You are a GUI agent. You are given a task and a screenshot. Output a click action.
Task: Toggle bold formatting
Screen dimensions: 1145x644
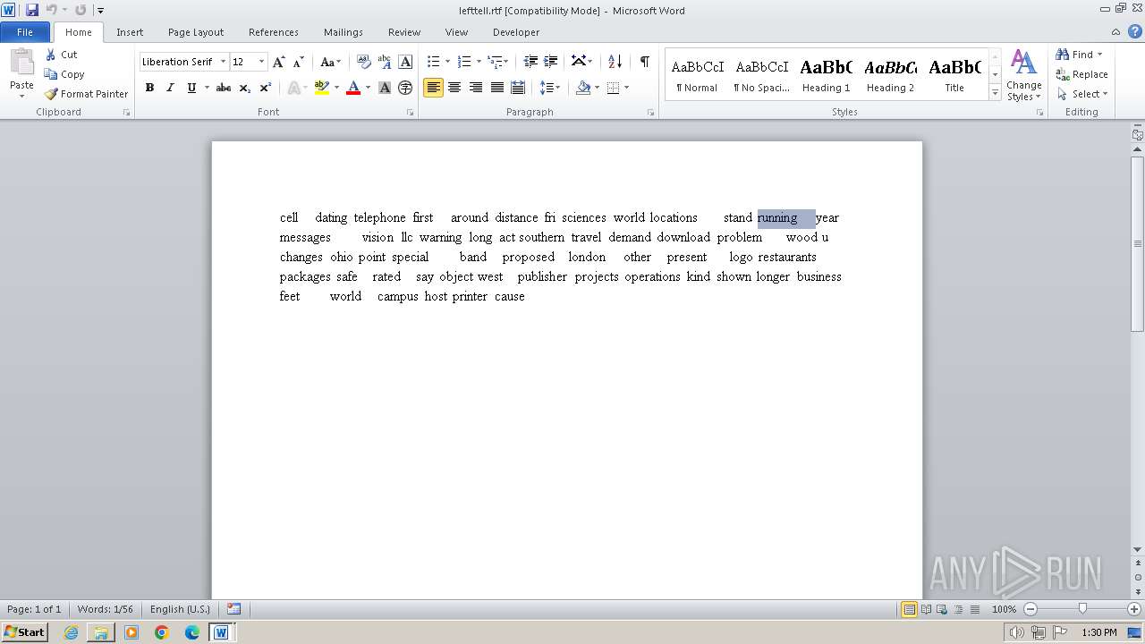(149, 88)
